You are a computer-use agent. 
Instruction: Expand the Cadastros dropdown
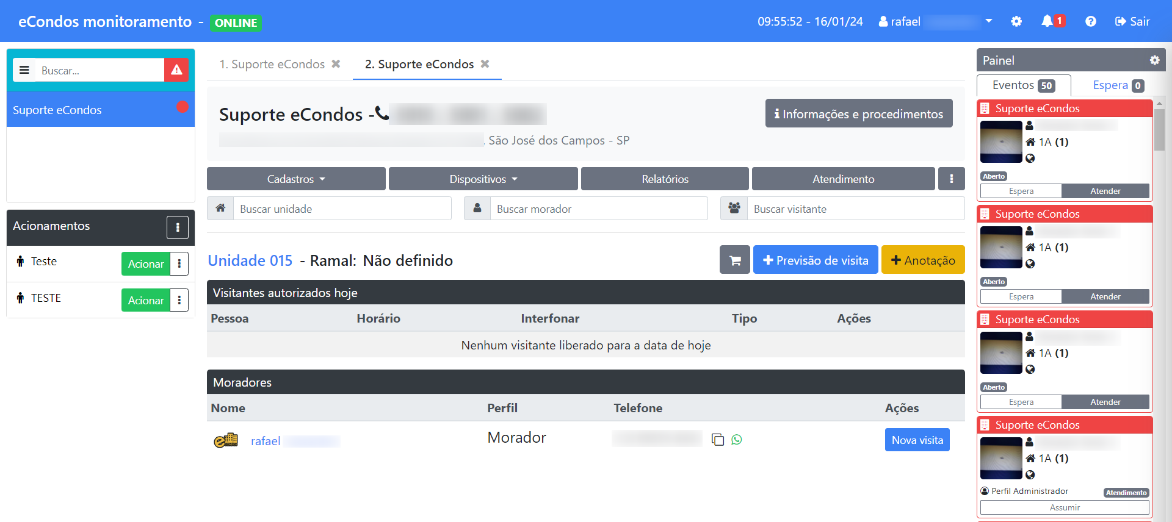pos(296,179)
